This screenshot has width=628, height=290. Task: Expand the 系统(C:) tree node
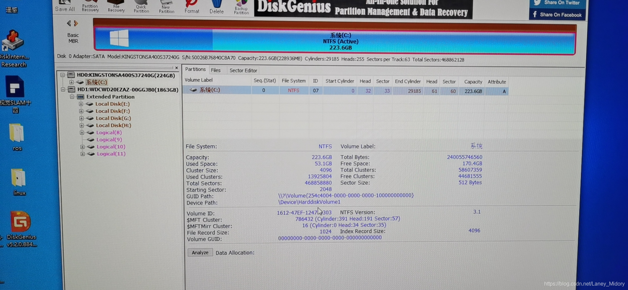tap(71, 82)
